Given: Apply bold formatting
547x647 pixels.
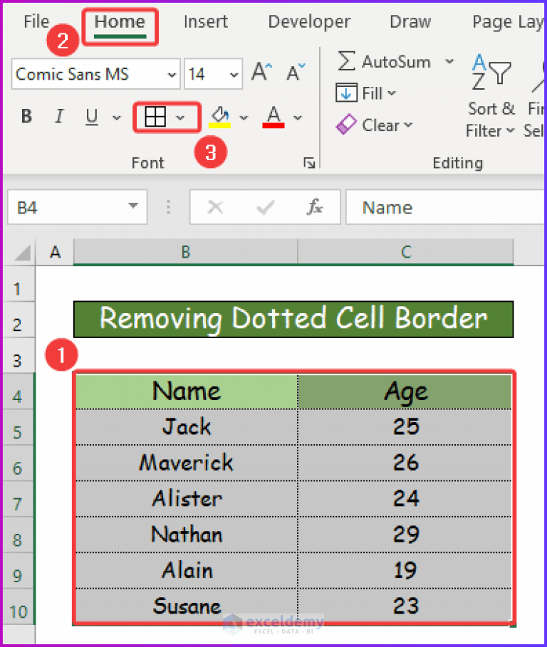Looking at the screenshot, I should pyautogui.click(x=26, y=116).
